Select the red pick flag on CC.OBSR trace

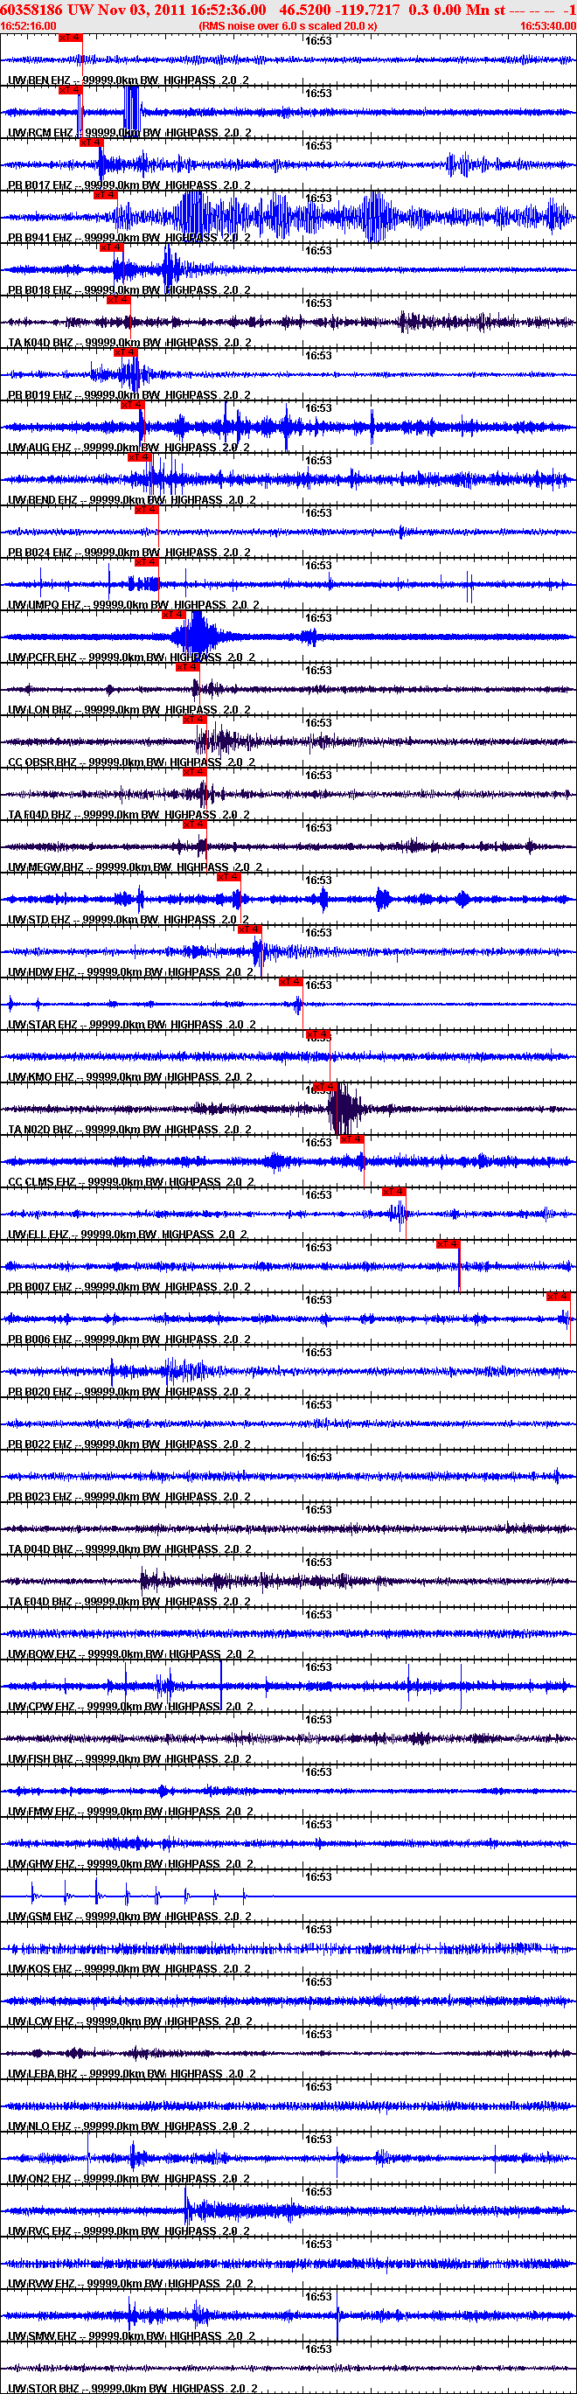(x=193, y=720)
